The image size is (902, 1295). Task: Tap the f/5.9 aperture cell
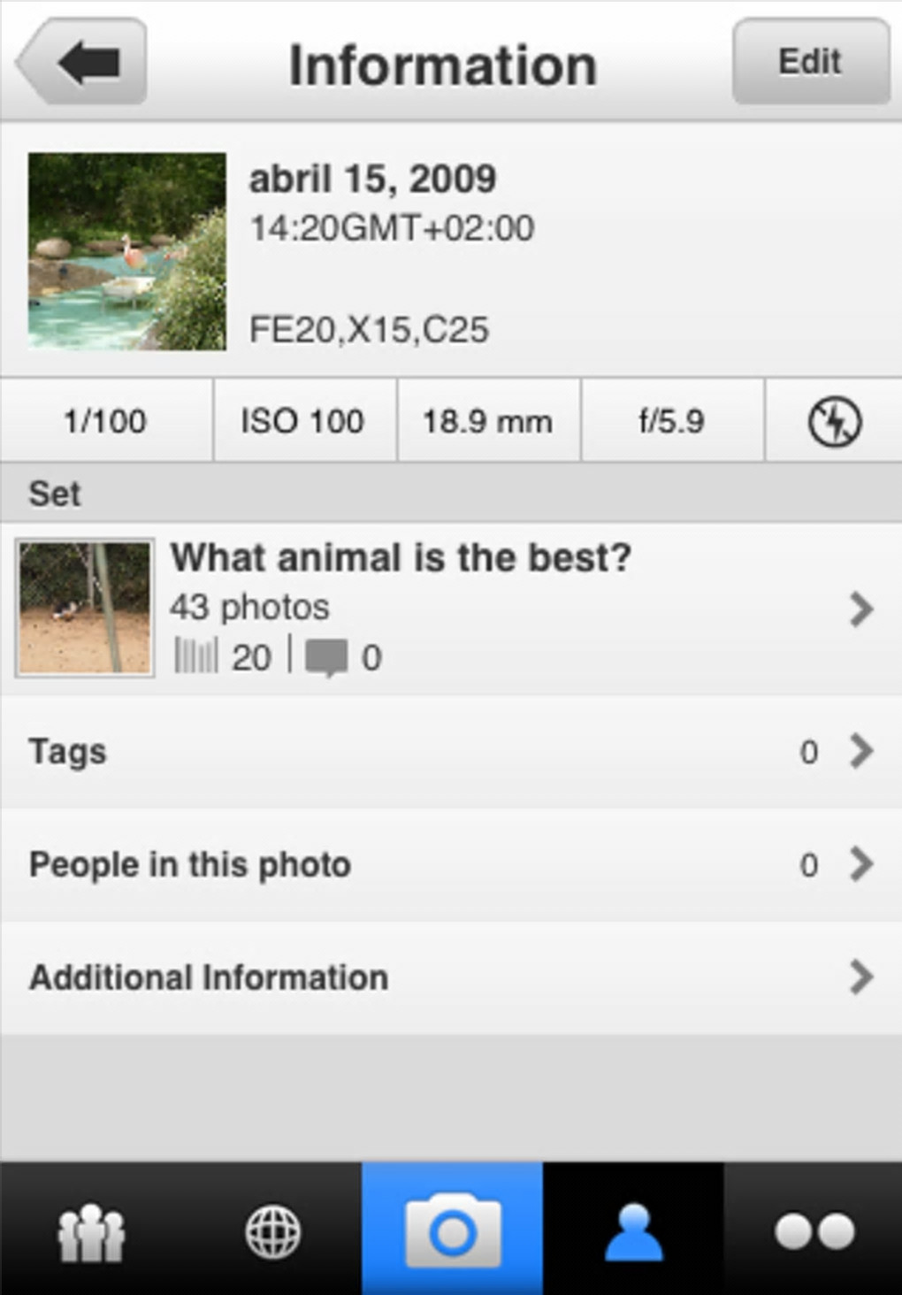(671, 421)
